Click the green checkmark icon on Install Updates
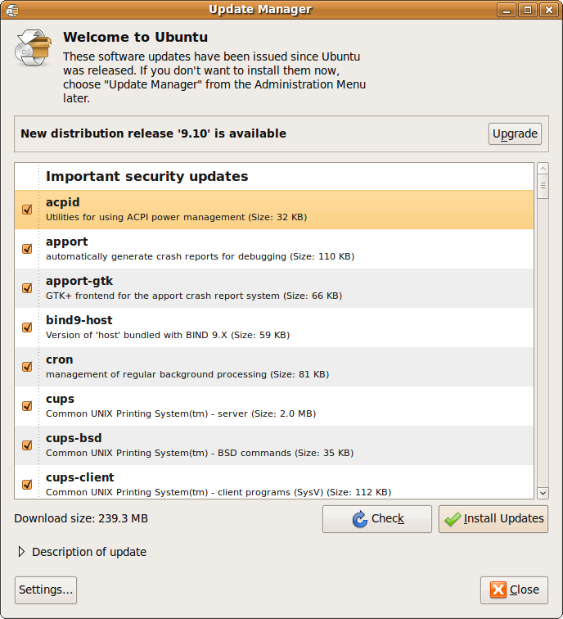Viewport: 563px width, 619px height. click(x=452, y=519)
